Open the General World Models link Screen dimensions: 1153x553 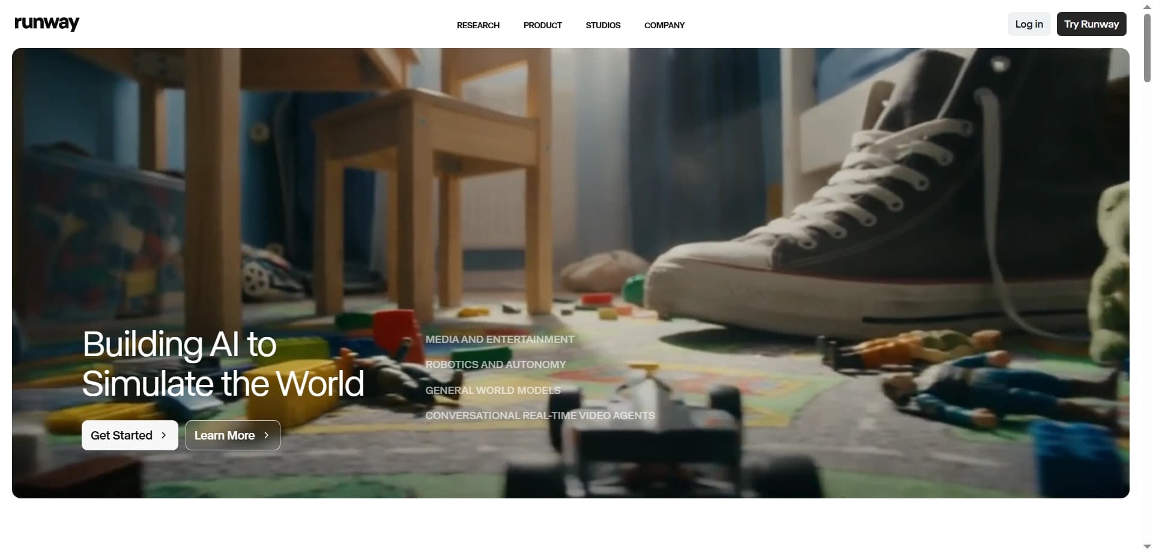pyautogui.click(x=493, y=390)
